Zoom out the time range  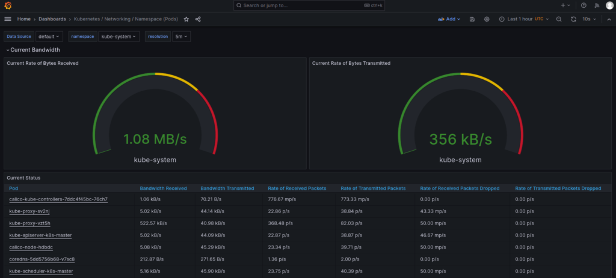click(559, 19)
